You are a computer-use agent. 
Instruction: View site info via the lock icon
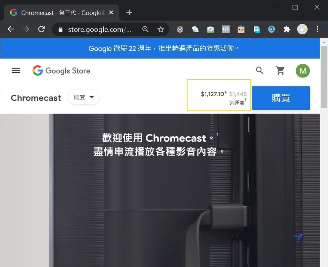click(x=61, y=29)
